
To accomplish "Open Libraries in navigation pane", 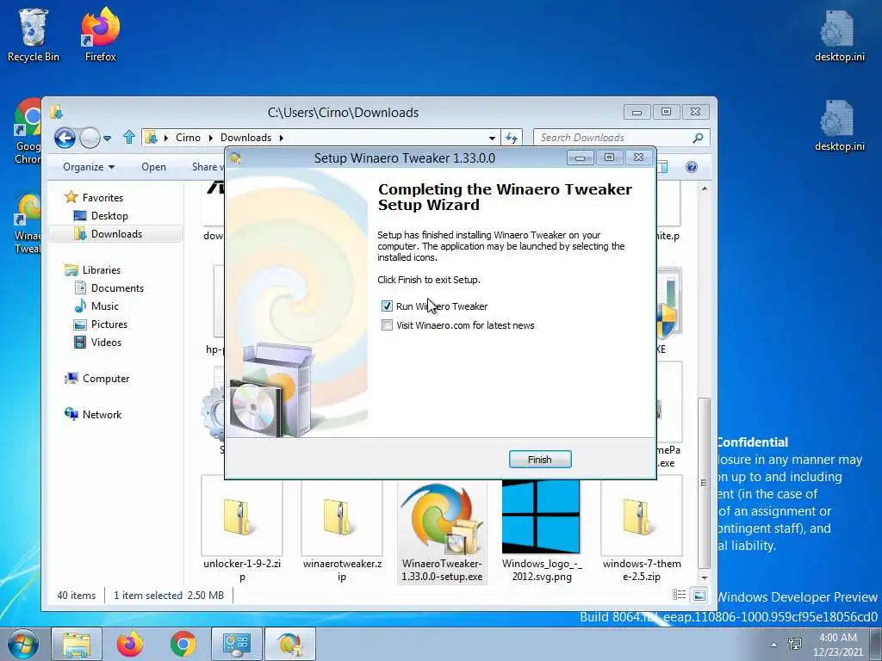I will (x=102, y=269).
